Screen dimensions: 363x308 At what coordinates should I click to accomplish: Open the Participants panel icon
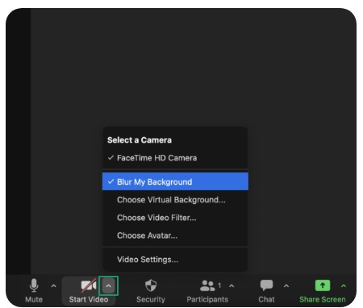click(x=207, y=285)
